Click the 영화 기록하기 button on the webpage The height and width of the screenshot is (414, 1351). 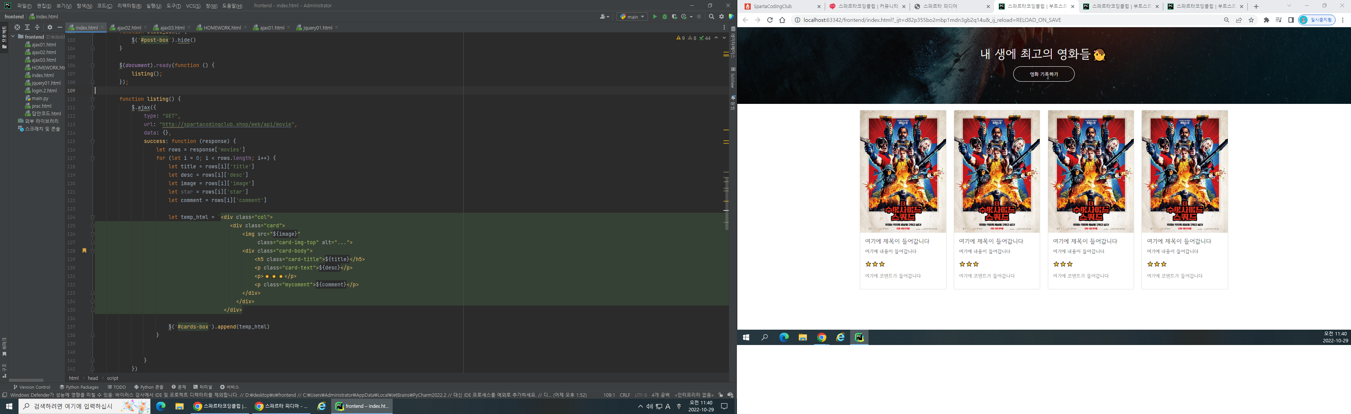[x=1044, y=74]
